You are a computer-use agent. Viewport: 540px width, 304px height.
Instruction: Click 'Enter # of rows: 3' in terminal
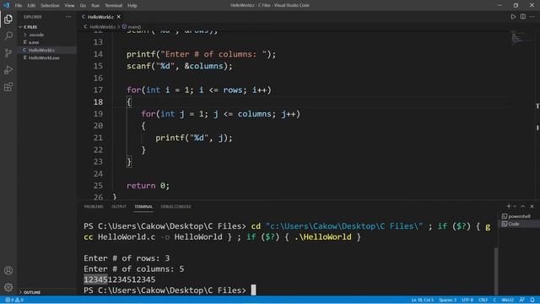pyautogui.click(x=127, y=258)
